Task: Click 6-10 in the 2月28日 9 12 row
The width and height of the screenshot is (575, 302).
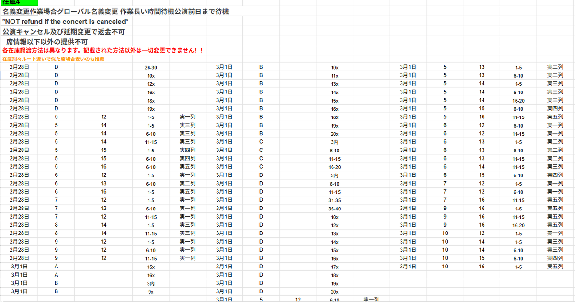Action: (x=150, y=250)
